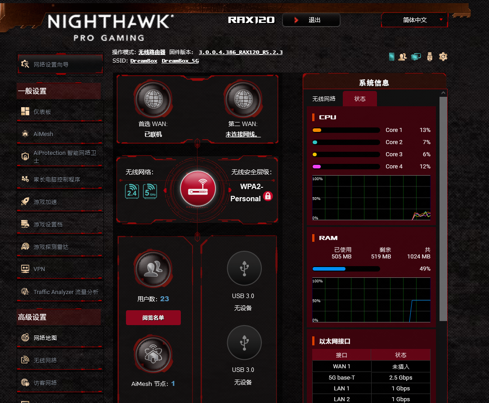This screenshot has height=403, width=489.
Task: Click the red security lock icon
Action: [x=268, y=196]
